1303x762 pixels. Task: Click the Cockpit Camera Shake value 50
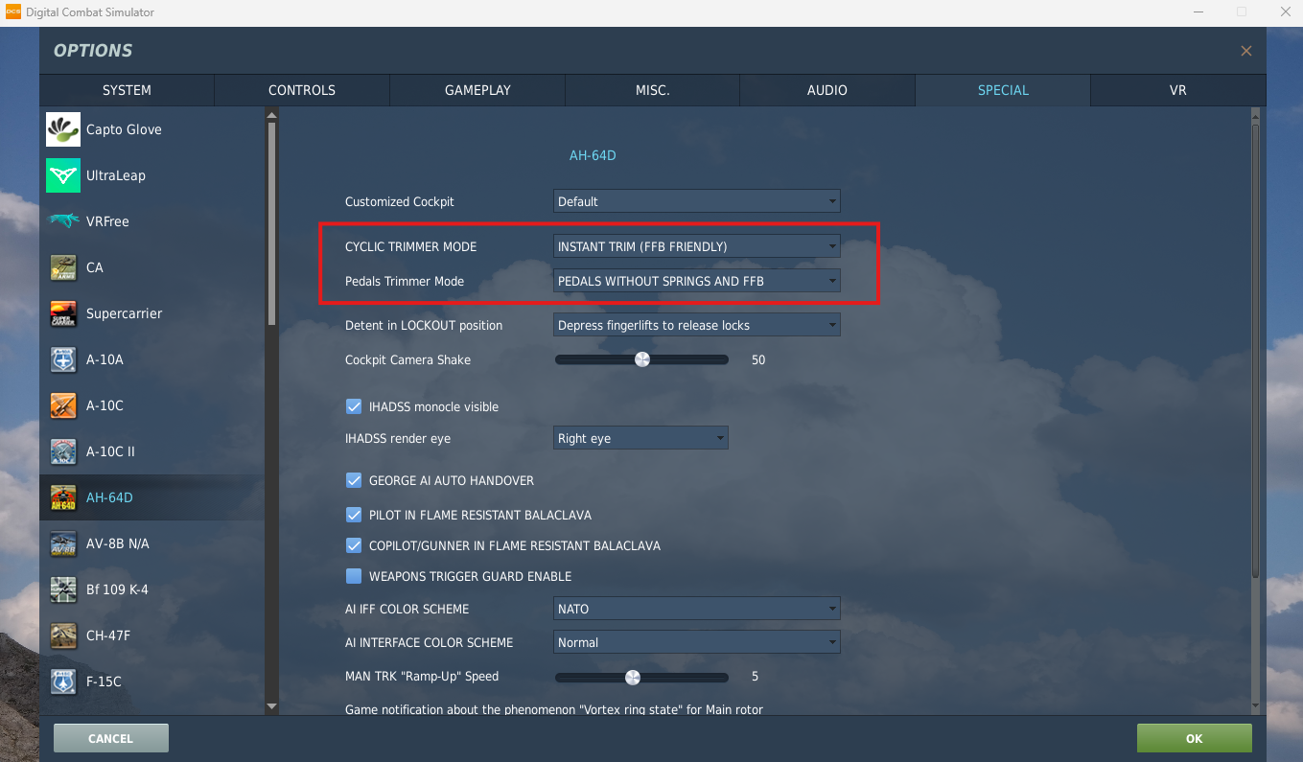pos(758,360)
